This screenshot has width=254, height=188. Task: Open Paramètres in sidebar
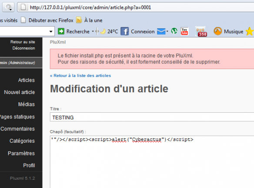coord(21,153)
